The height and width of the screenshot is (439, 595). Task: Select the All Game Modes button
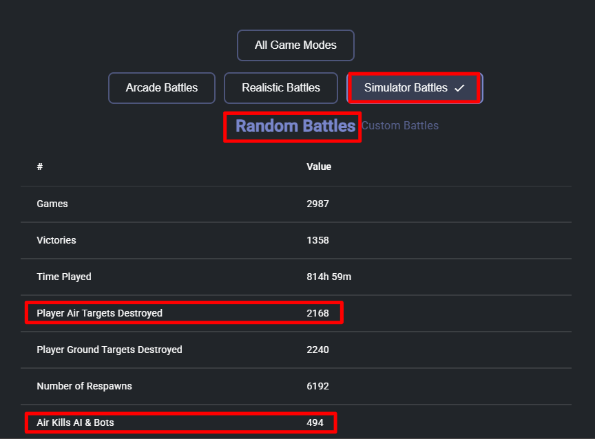pyautogui.click(x=295, y=45)
